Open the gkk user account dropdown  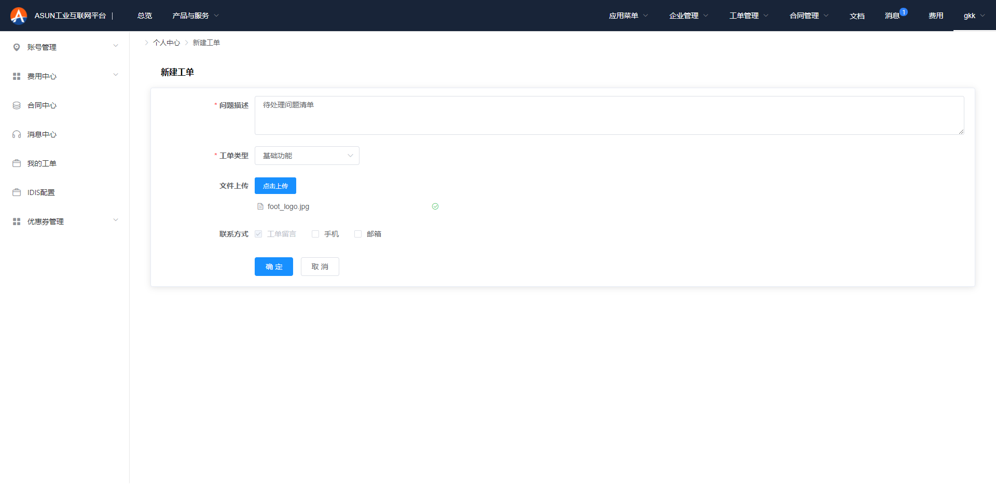point(974,16)
